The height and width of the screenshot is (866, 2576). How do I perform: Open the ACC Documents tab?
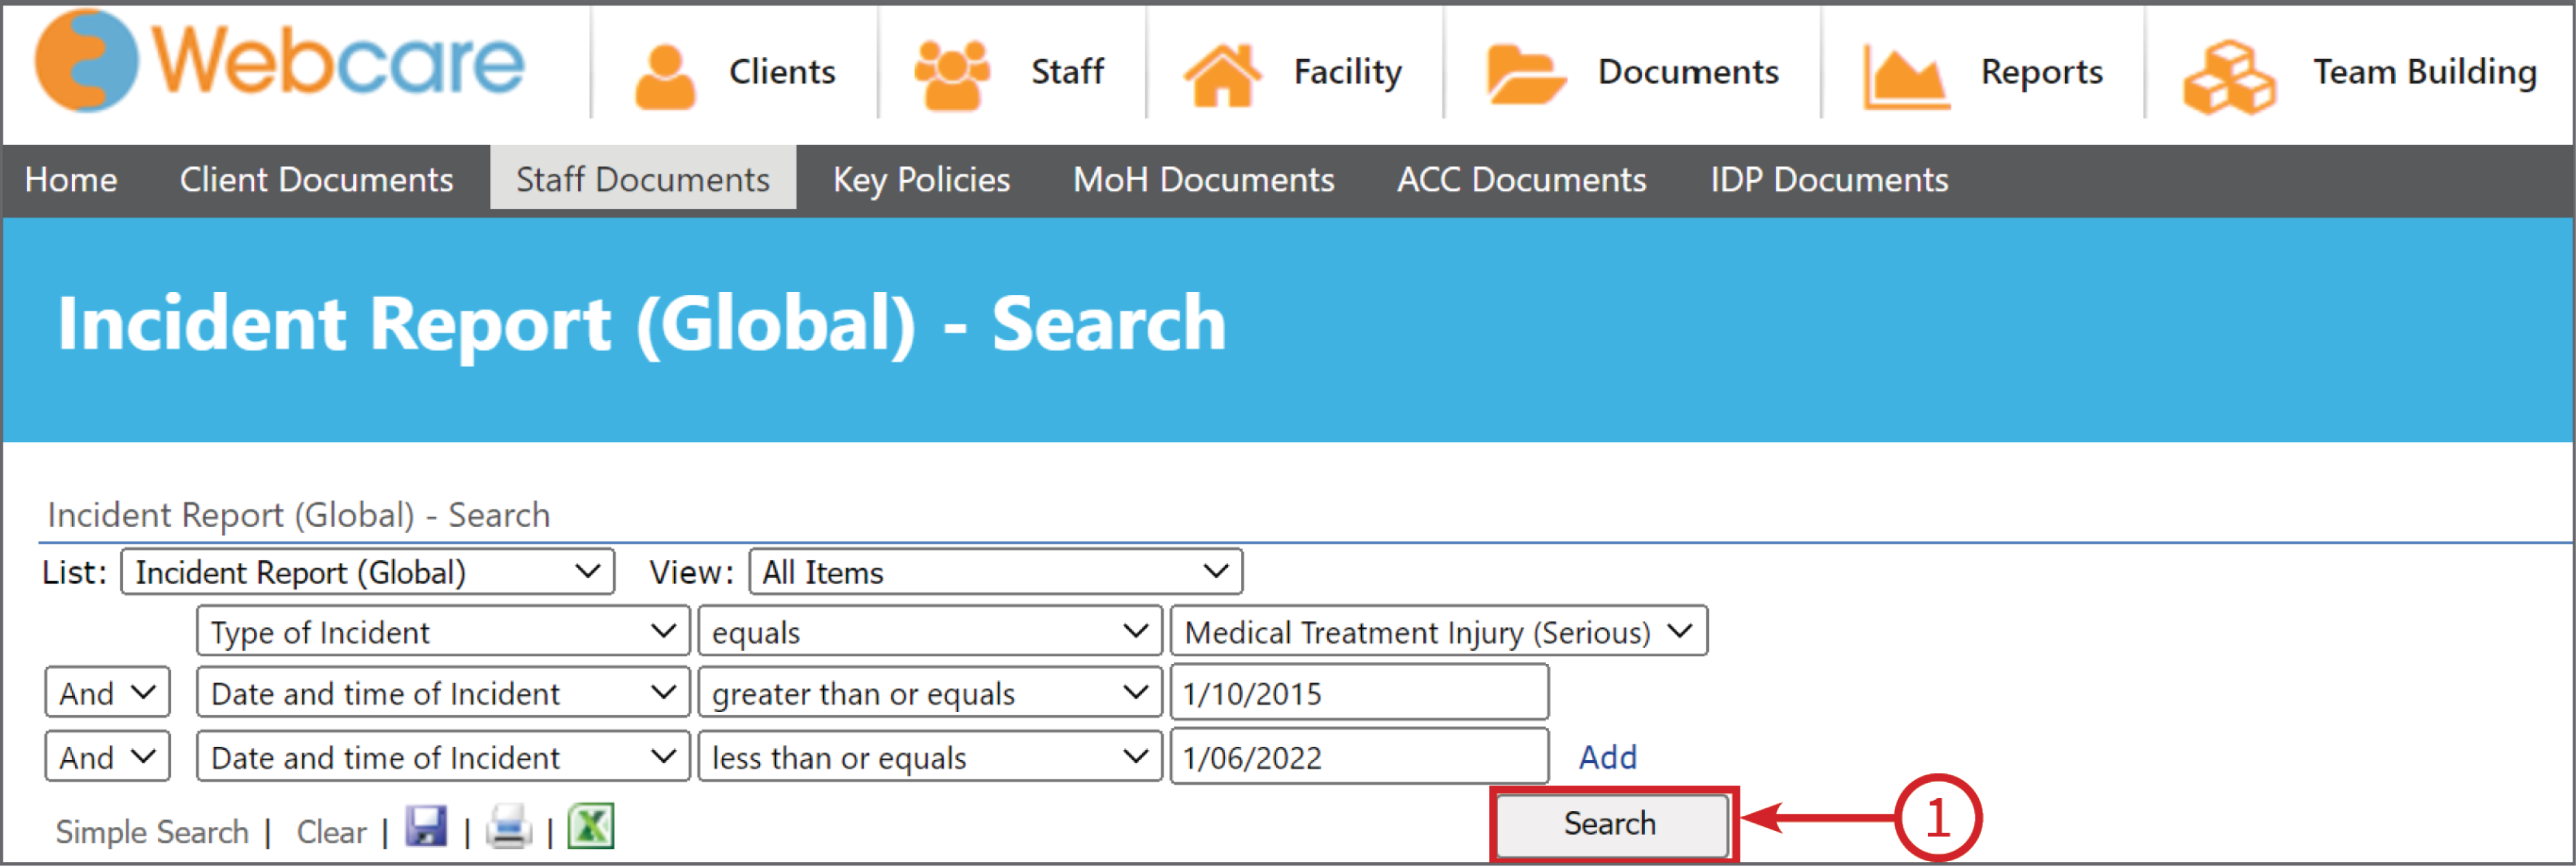[x=1521, y=180]
